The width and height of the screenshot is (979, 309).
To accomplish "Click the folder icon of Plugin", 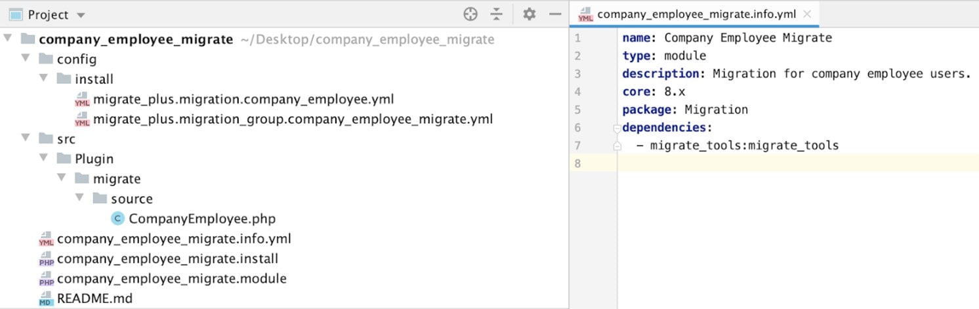I will [x=64, y=159].
